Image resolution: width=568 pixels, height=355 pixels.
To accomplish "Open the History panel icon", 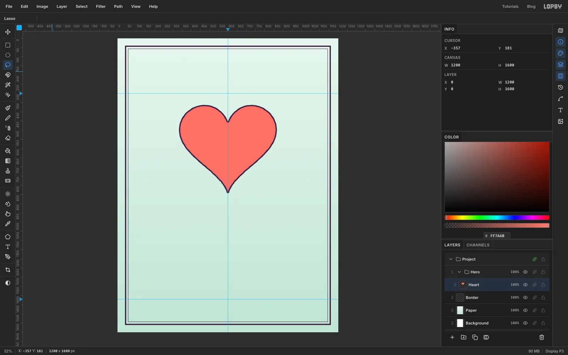I will [561, 87].
